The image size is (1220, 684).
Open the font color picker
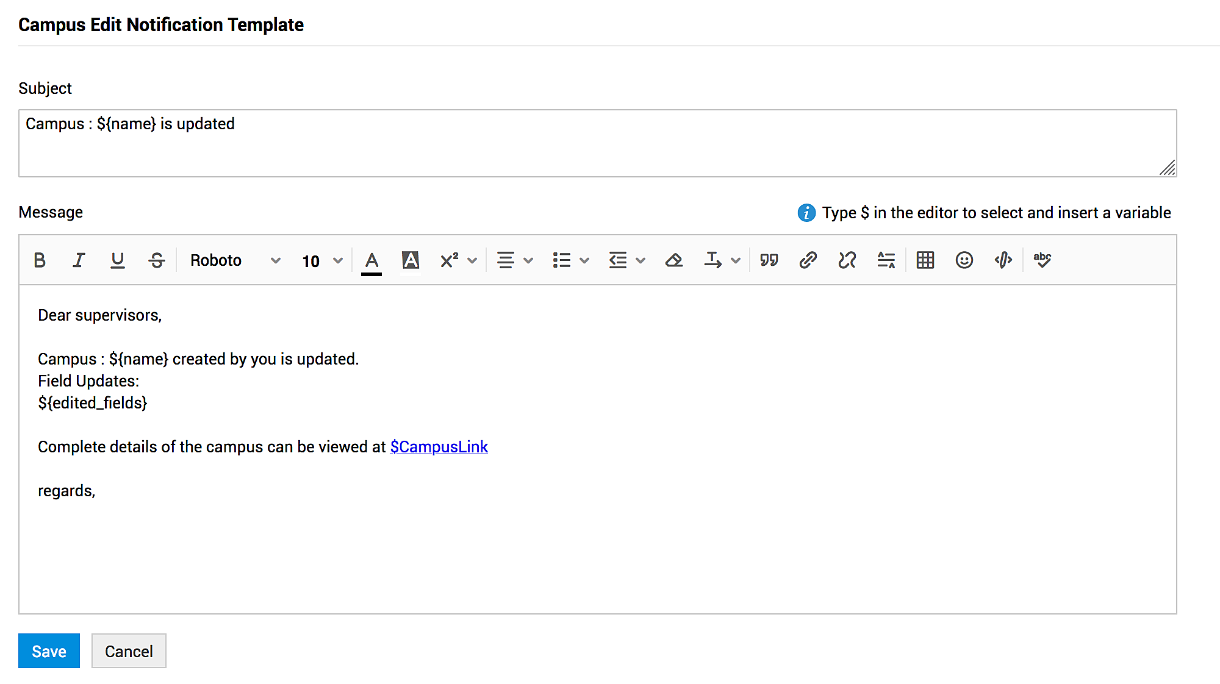[x=371, y=262]
